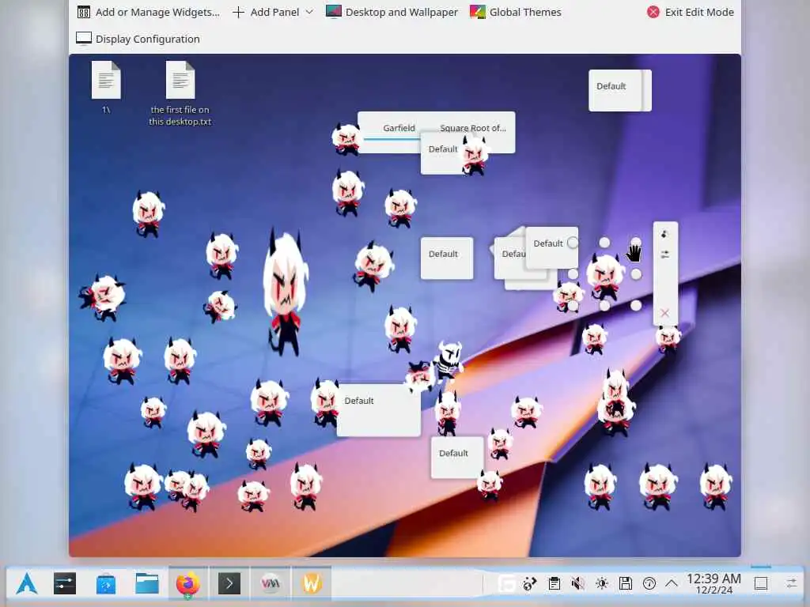Click the tray icon next to the G icon

tap(530, 584)
